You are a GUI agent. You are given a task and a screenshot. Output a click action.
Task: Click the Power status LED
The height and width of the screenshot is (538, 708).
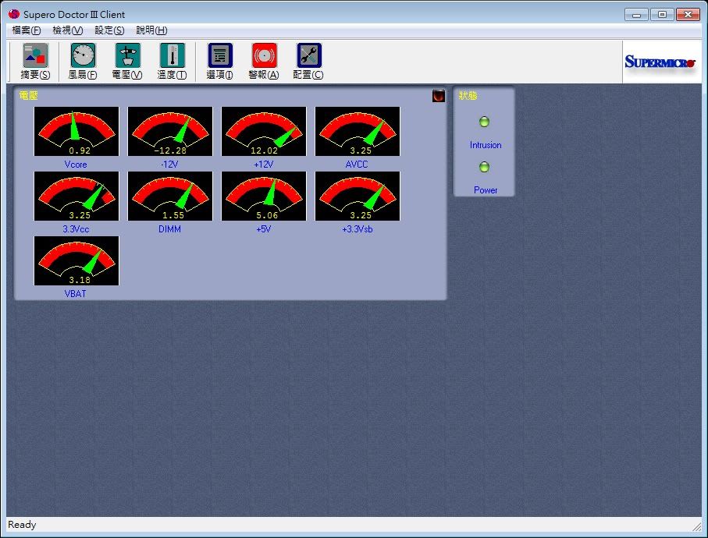click(x=484, y=167)
